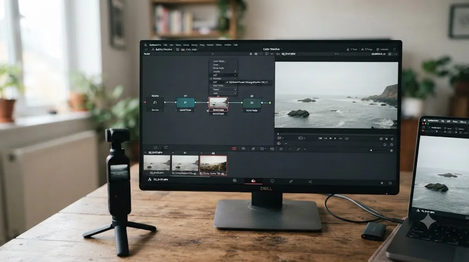Click the viewer scrubber bar under the ocean image
Screen dimensions: 469x262
pyautogui.click(x=336, y=134)
